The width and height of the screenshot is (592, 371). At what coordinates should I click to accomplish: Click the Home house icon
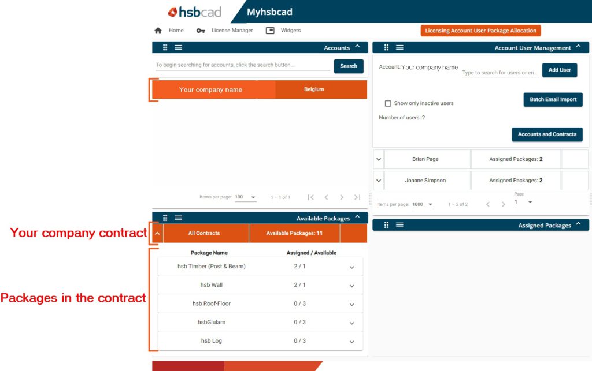click(158, 31)
